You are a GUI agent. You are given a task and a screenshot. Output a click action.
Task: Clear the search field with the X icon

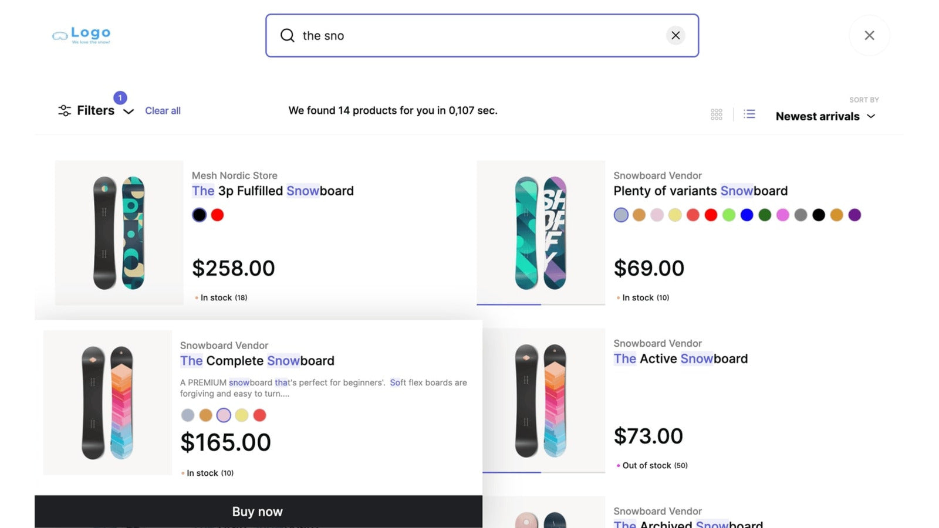tap(675, 35)
